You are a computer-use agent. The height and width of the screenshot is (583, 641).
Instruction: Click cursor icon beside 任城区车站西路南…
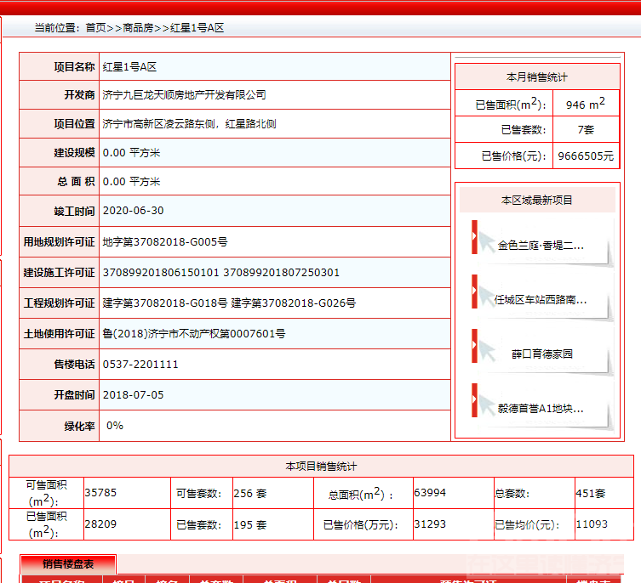(x=487, y=297)
